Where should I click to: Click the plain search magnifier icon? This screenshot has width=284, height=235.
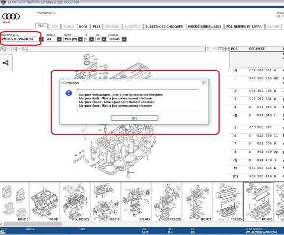coord(25,49)
